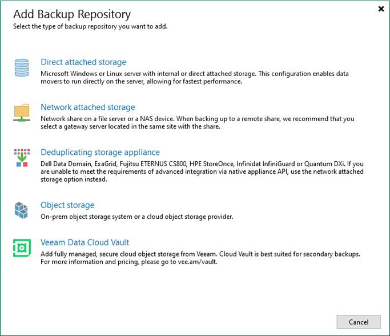390x336 pixels.
Task: Click the Object storage cubes icon
Action: 21,210
